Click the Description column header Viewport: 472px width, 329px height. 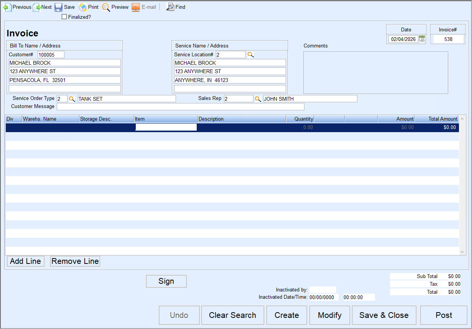pos(242,119)
